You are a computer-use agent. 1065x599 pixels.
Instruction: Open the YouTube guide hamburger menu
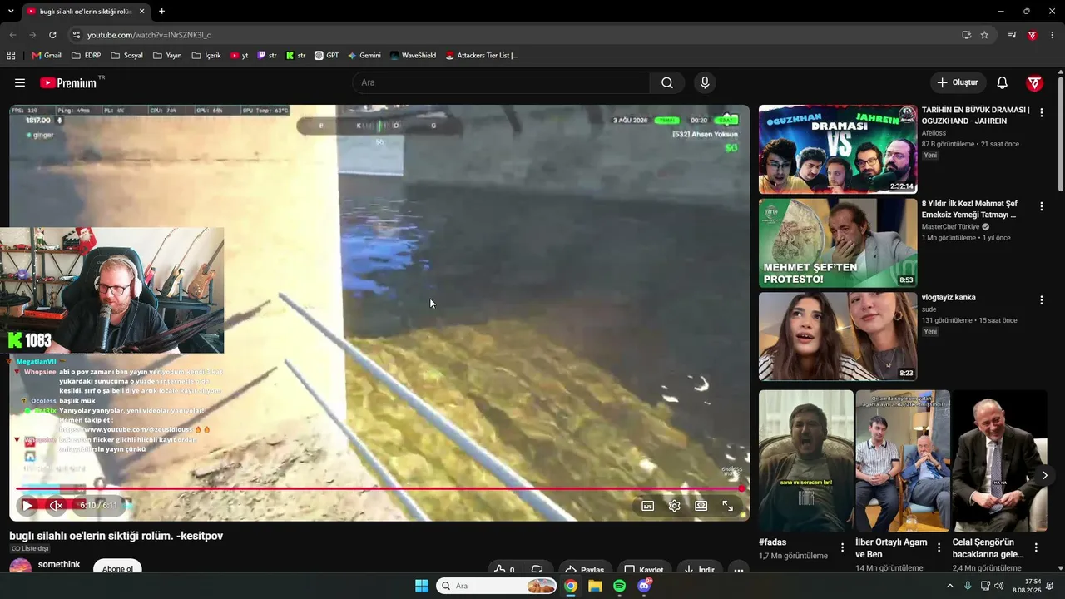(20, 83)
